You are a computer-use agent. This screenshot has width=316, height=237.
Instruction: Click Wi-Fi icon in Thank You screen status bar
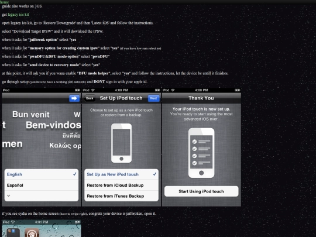[x=173, y=90]
